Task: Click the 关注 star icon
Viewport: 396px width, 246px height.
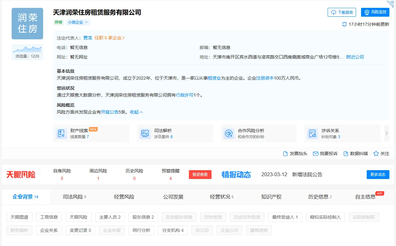Action: [376, 154]
